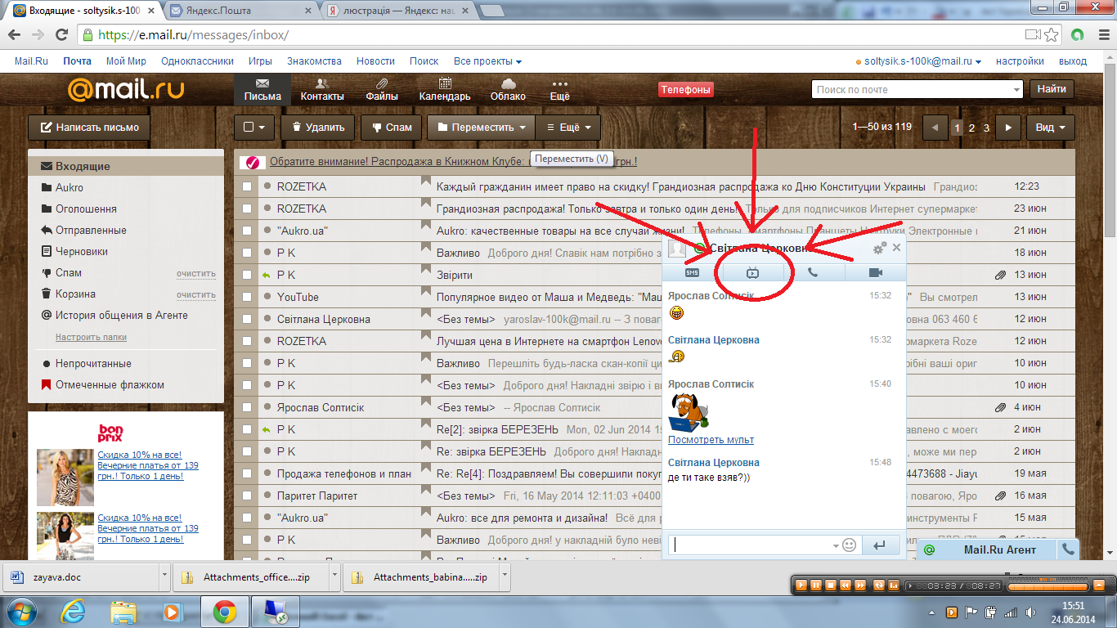Open volume control in system tray

click(1030, 612)
